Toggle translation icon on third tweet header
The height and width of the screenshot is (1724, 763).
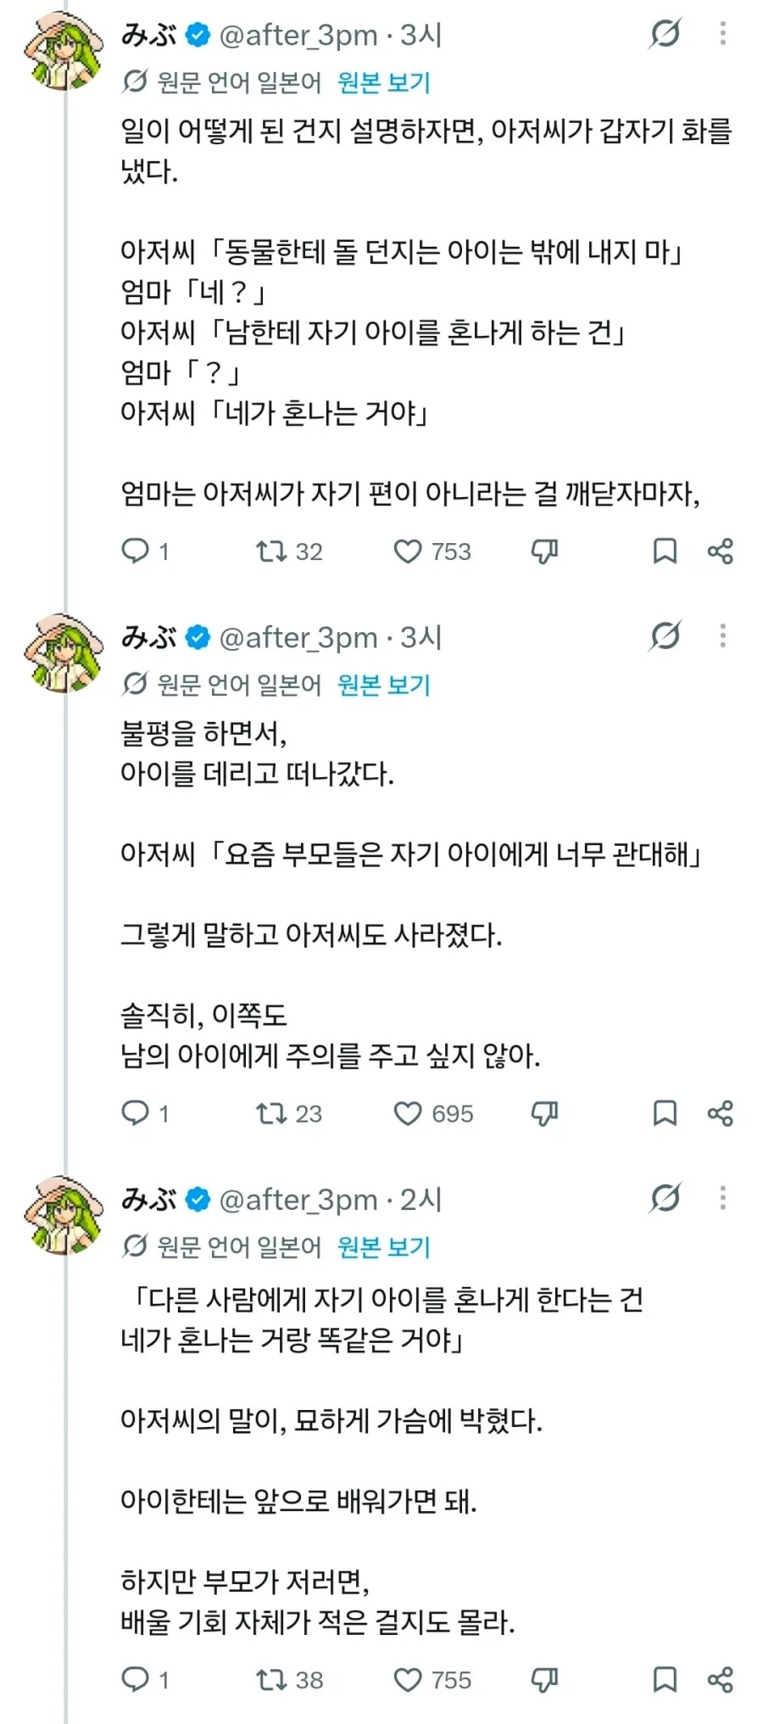[x=666, y=1198]
